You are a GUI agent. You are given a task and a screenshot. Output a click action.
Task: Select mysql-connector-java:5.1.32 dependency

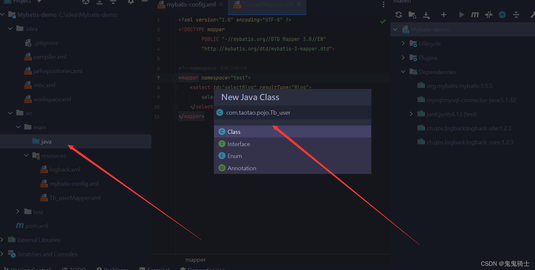[x=467, y=100]
